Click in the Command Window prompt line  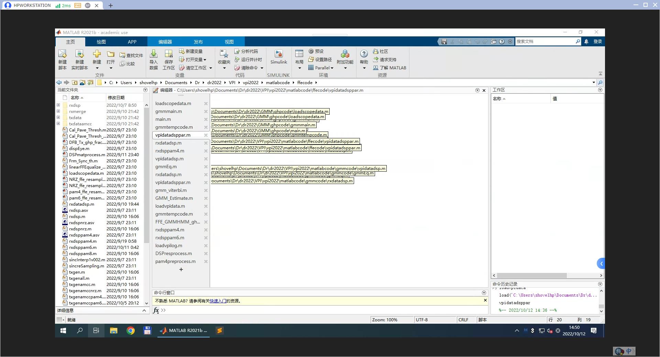coord(323,310)
